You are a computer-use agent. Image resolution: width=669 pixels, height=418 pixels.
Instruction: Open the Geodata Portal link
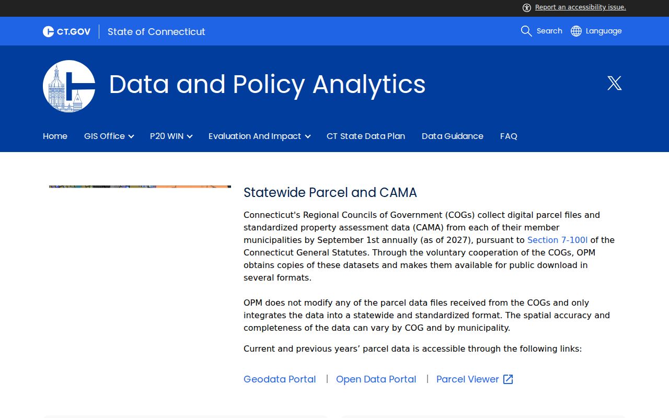pyautogui.click(x=280, y=379)
